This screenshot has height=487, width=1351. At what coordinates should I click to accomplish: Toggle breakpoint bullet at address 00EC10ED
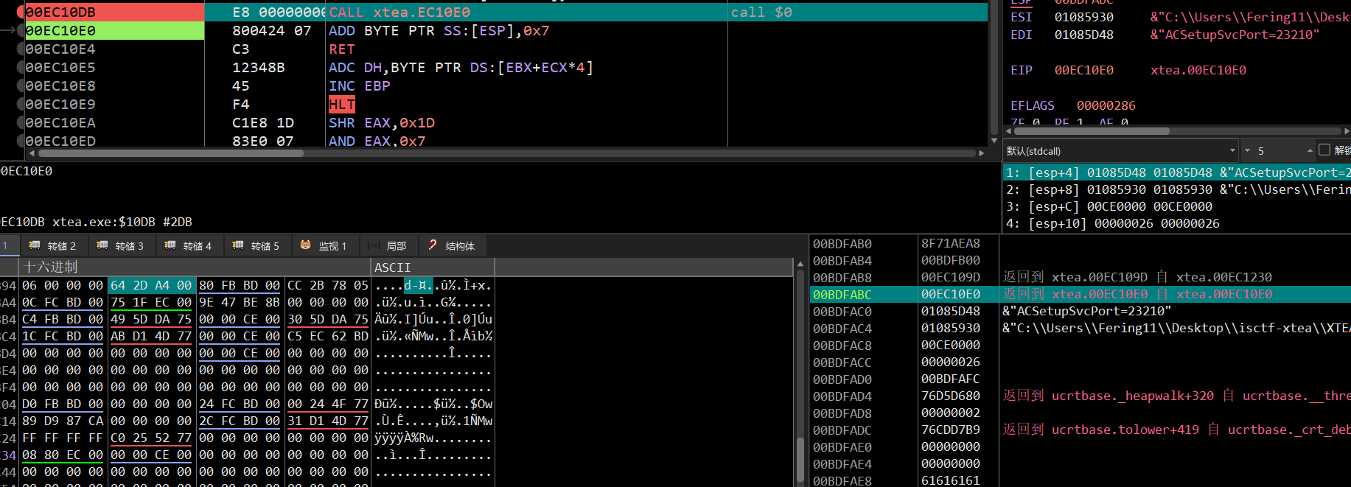pyautogui.click(x=21, y=141)
